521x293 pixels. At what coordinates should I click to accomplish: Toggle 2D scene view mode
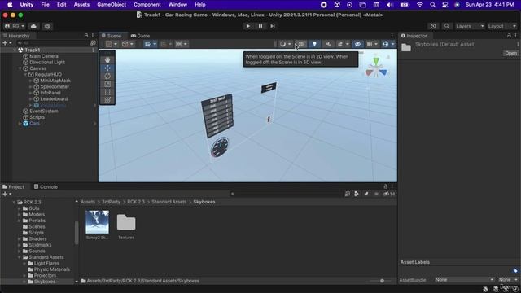coord(300,44)
